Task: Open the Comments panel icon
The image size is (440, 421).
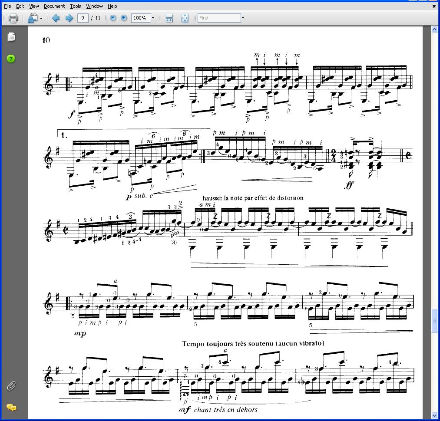Action: coord(11,408)
